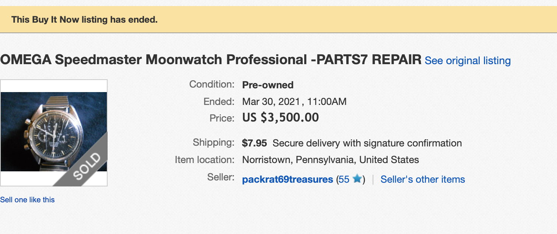This screenshot has width=557, height=234.
Task: Click the "Shipping:" field label
Action: (213, 142)
